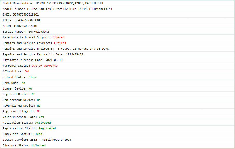This screenshot has height=149, width=235.
Task: Select the 'Out Of Warranty' status
Action: click(45, 66)
